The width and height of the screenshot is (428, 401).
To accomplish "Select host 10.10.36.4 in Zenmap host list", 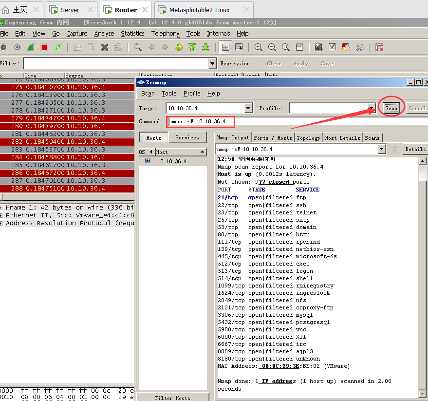I will point(172,161).
